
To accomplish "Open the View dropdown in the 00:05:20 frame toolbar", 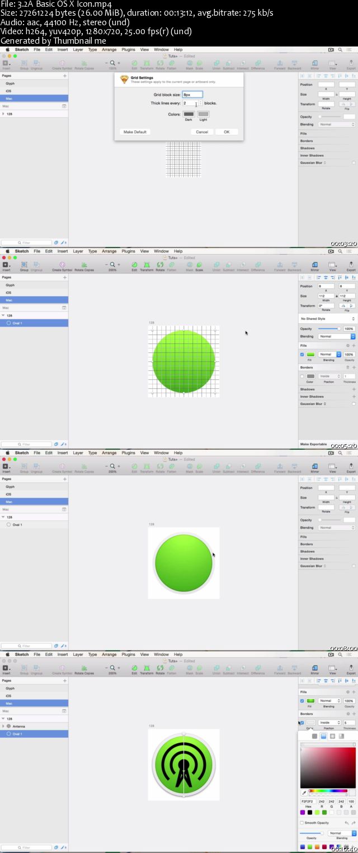I will 332,266.
